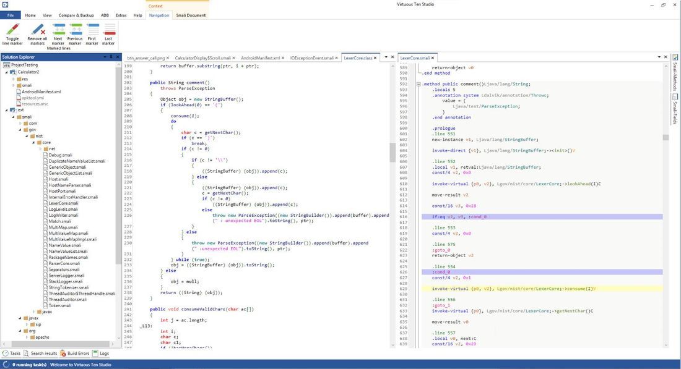The image size is (681, 369).
Task: Open the Smali-Fields side panel
Action: coord(675,109)
